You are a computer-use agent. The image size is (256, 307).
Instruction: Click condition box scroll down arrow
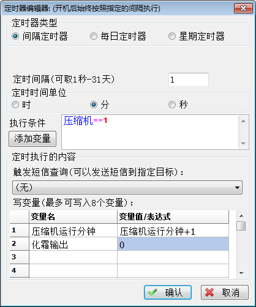(243, 144)
